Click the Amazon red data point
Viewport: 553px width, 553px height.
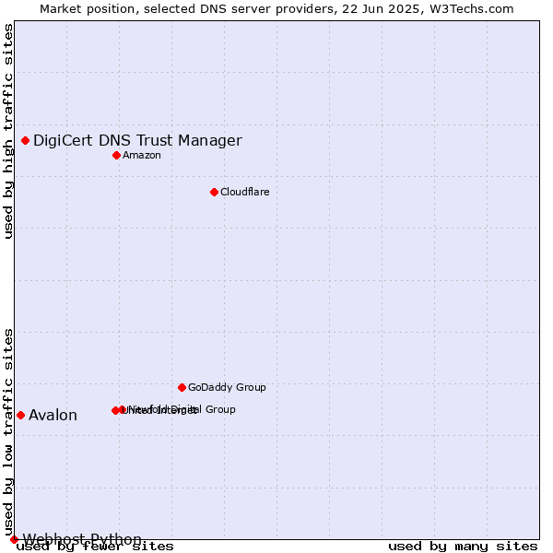pyautogui.click(x=116, y=155)
